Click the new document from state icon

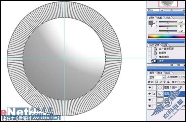point(172,65)
